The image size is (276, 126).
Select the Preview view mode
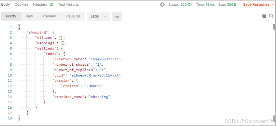[x=49, y=16]
